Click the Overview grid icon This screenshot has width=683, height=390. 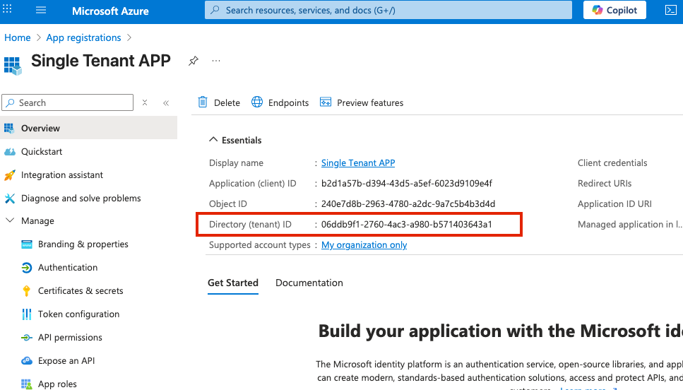tap(9, 128)
